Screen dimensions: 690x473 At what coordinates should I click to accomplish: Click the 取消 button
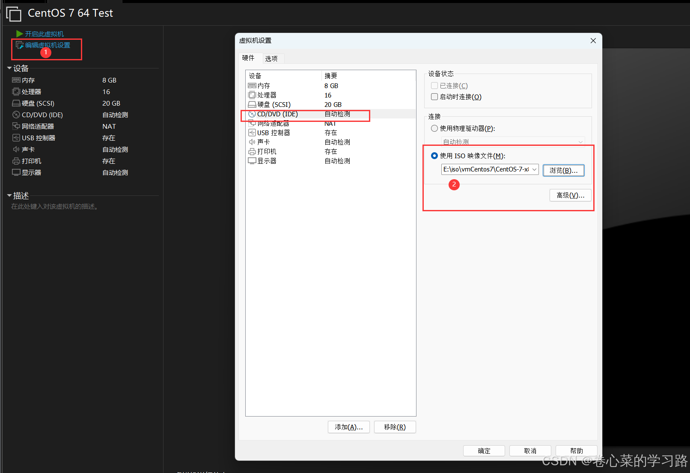coord(530,451)
